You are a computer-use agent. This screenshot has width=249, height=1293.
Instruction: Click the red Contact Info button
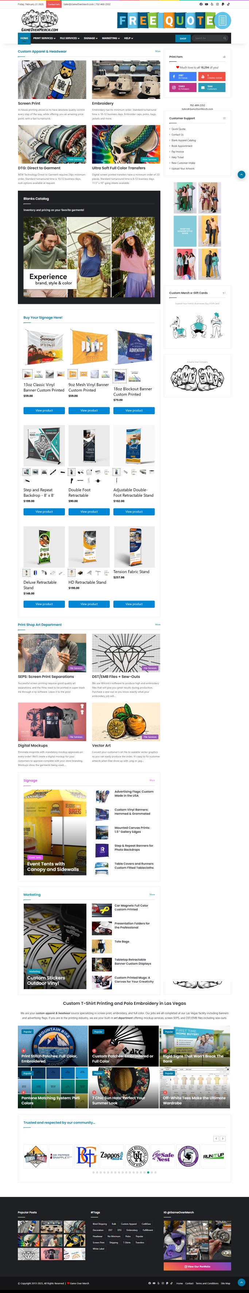54,4
